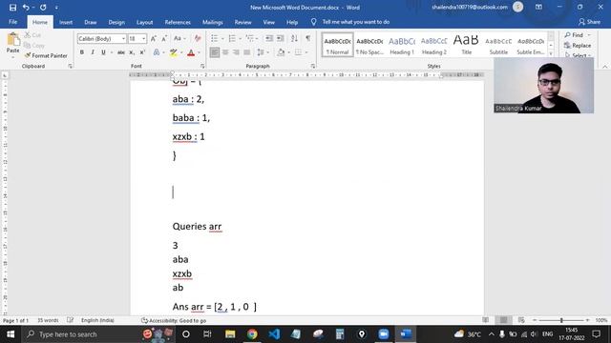This screenshot has height=343, width=611.
Task: Open the Change Case dropdown
Action: (179, 38)
